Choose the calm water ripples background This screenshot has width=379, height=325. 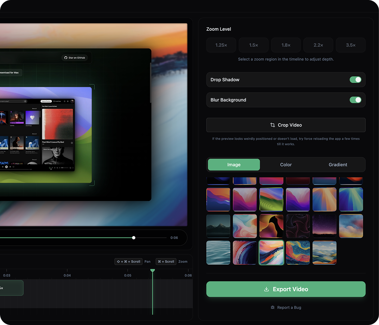[218, 253]
